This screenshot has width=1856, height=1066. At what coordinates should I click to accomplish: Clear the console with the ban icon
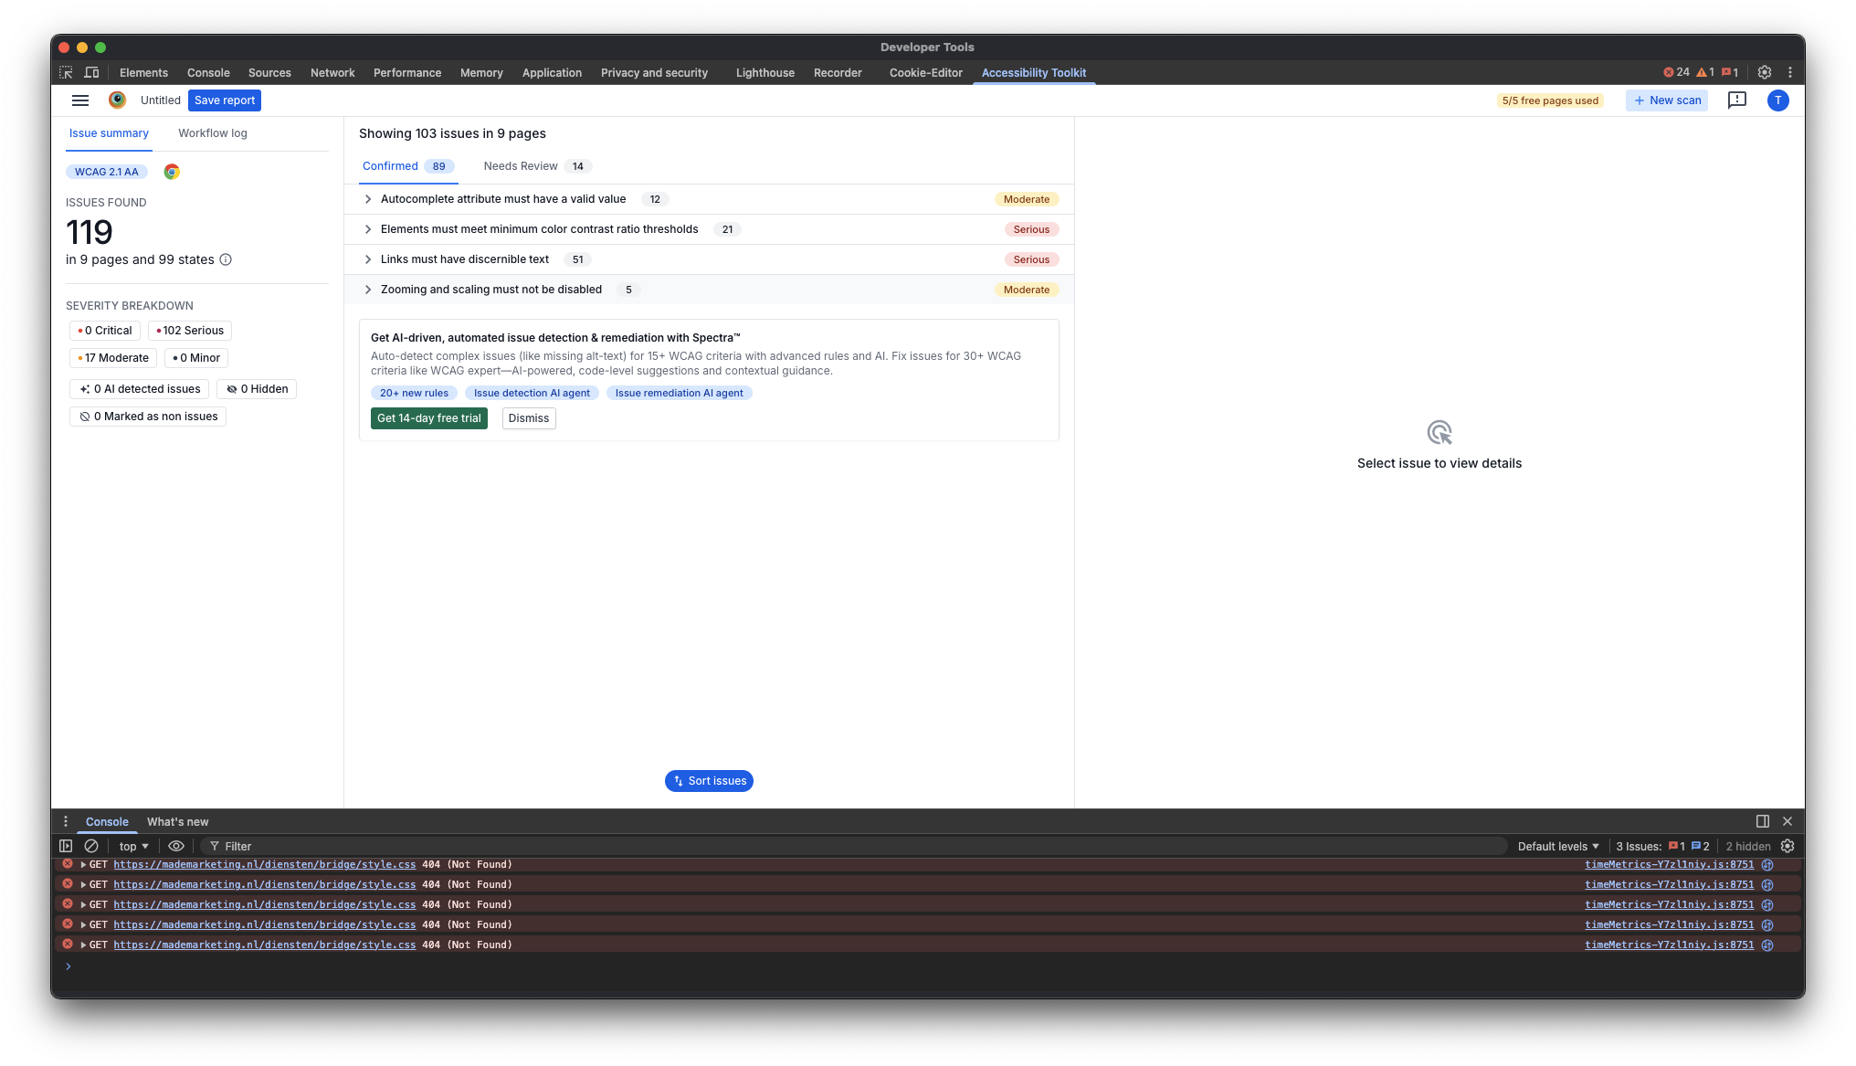point(91,846)
